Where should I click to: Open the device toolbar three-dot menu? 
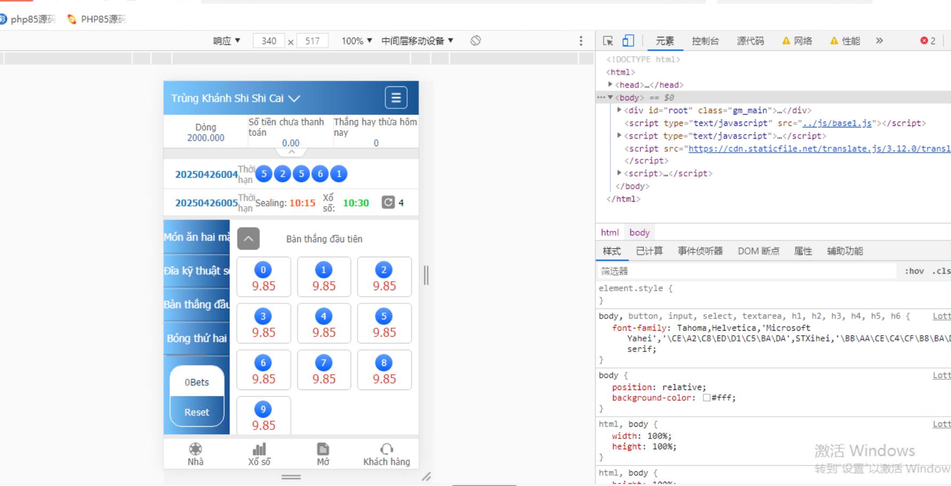point(581,41)
